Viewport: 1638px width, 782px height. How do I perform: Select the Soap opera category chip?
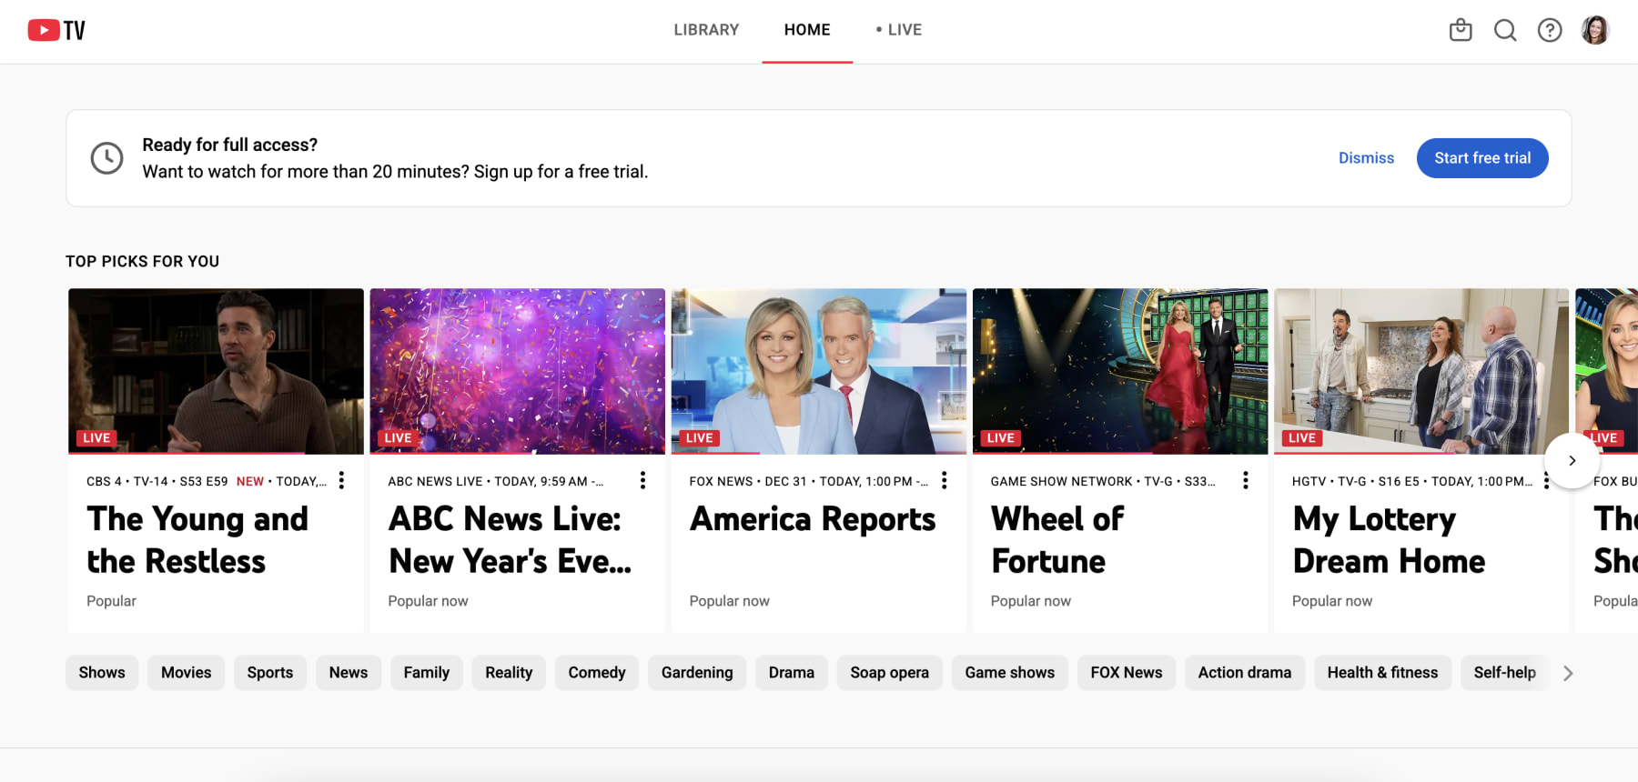tap(890, 673)
